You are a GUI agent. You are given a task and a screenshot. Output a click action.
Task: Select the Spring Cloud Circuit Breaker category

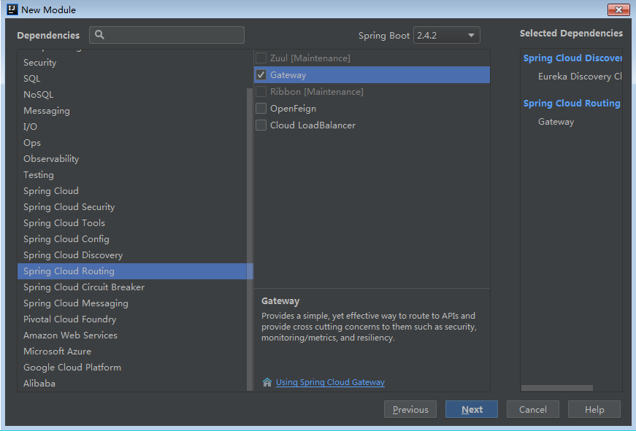[83, 287]
